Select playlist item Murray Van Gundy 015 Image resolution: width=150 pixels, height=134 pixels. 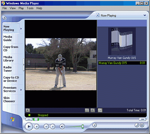pos(122,63)
